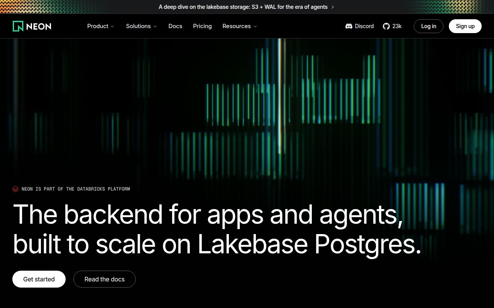Screen dimensions: 494x308
Task: Click the "The backend for apps and agents" headline
Action: tap(208, 214)
